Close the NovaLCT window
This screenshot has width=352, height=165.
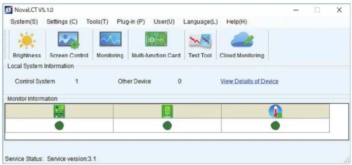(339, 10)
